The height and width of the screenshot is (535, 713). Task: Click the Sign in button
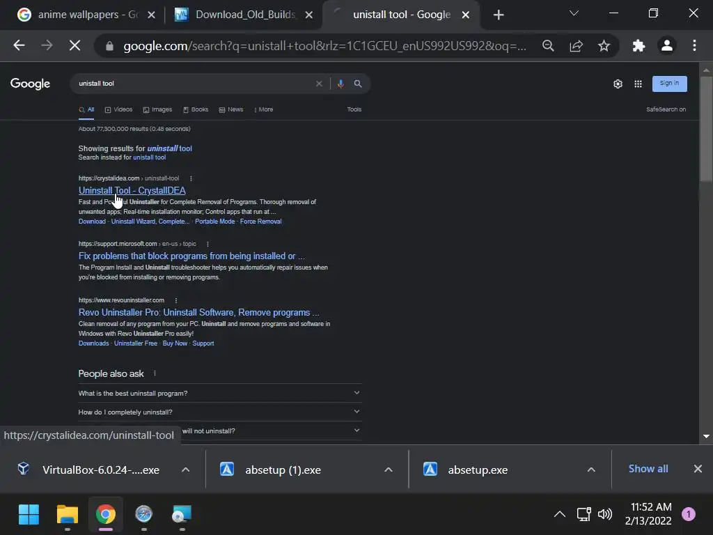(669, 84)
